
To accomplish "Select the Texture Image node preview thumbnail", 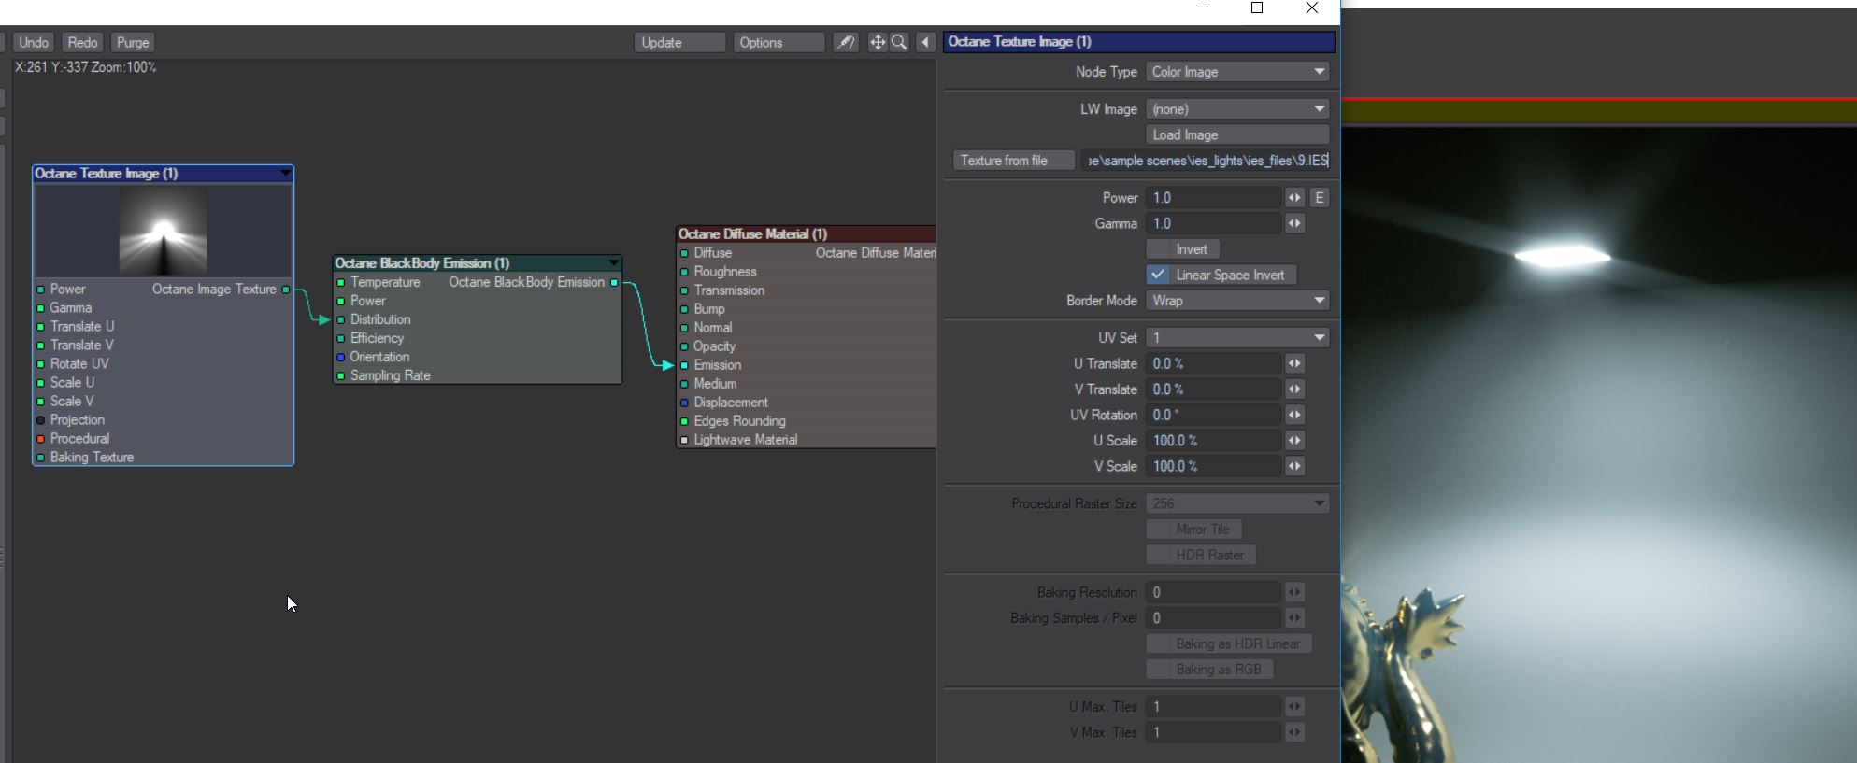I will tap(164, 231).
